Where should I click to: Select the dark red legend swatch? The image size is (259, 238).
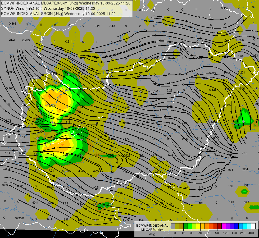tap(219, 226)
